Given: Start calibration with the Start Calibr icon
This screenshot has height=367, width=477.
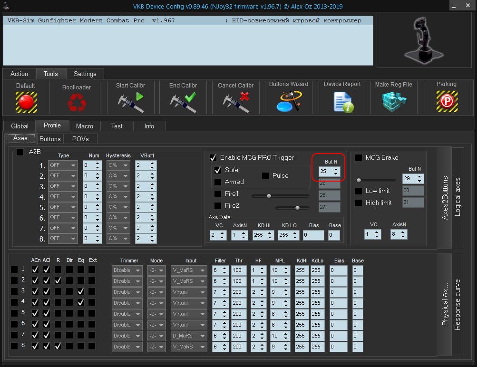Looking at the screenshot, I should (x=130, y=103).
